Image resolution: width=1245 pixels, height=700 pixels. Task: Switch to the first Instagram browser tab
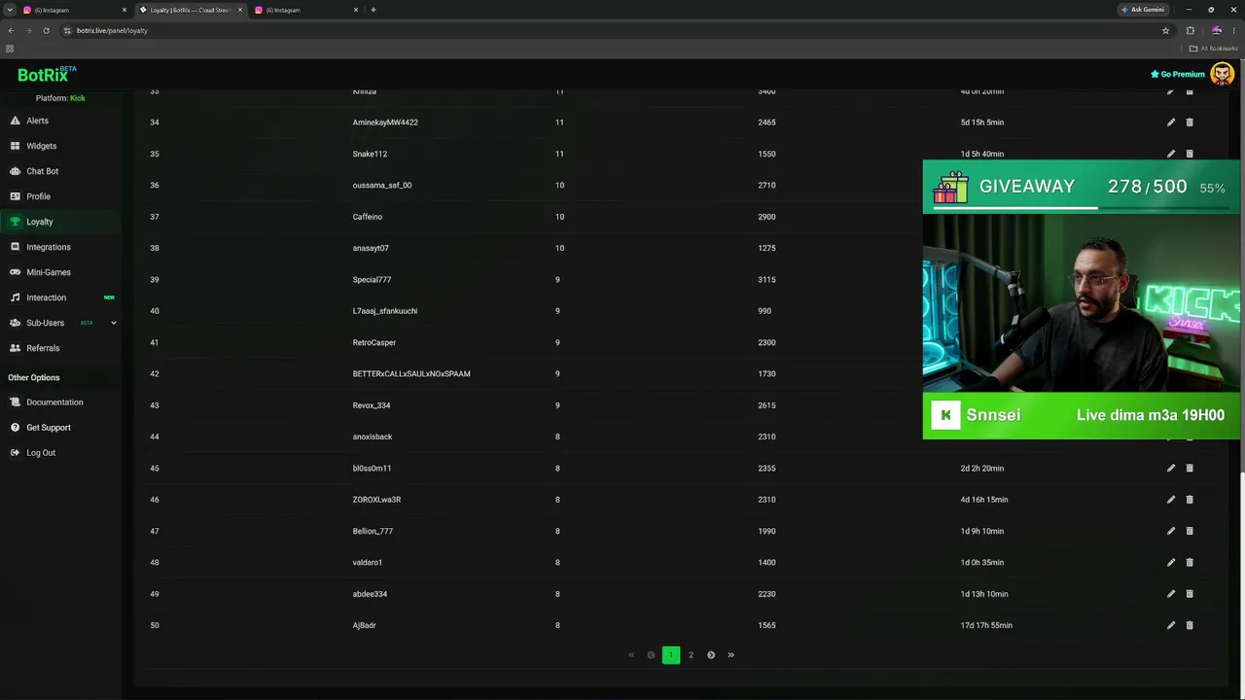click(x=74, y=10)
